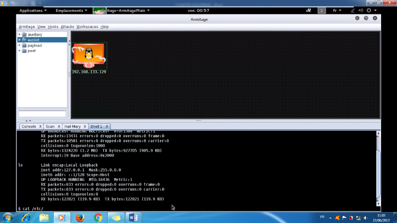This screenshot has height=223, width=397.
Task: Open the Hosts menu
Action: click(x=53, y=27)
